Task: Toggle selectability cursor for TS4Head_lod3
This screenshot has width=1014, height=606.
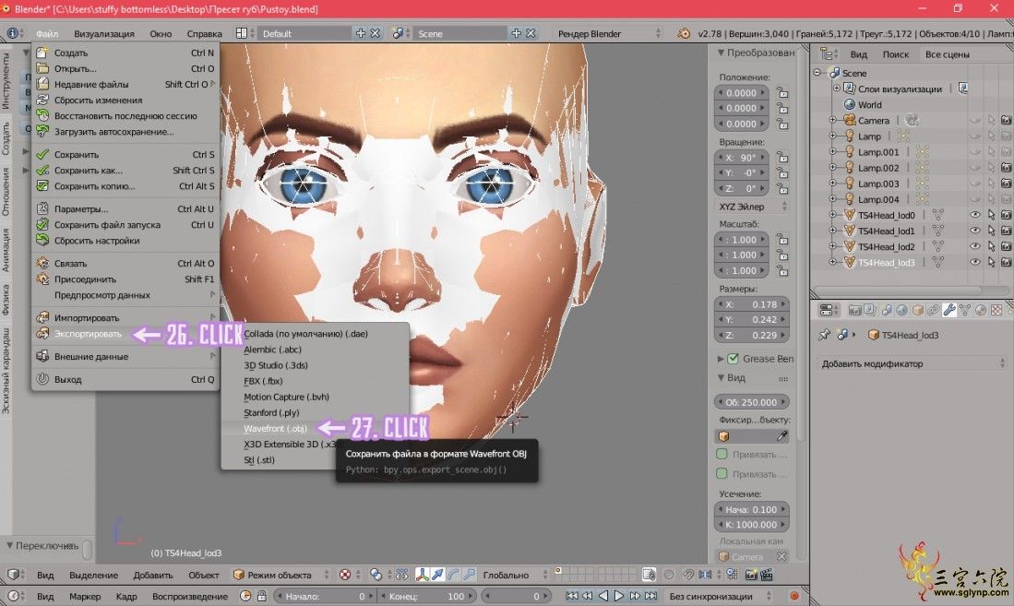Action: 991,262
